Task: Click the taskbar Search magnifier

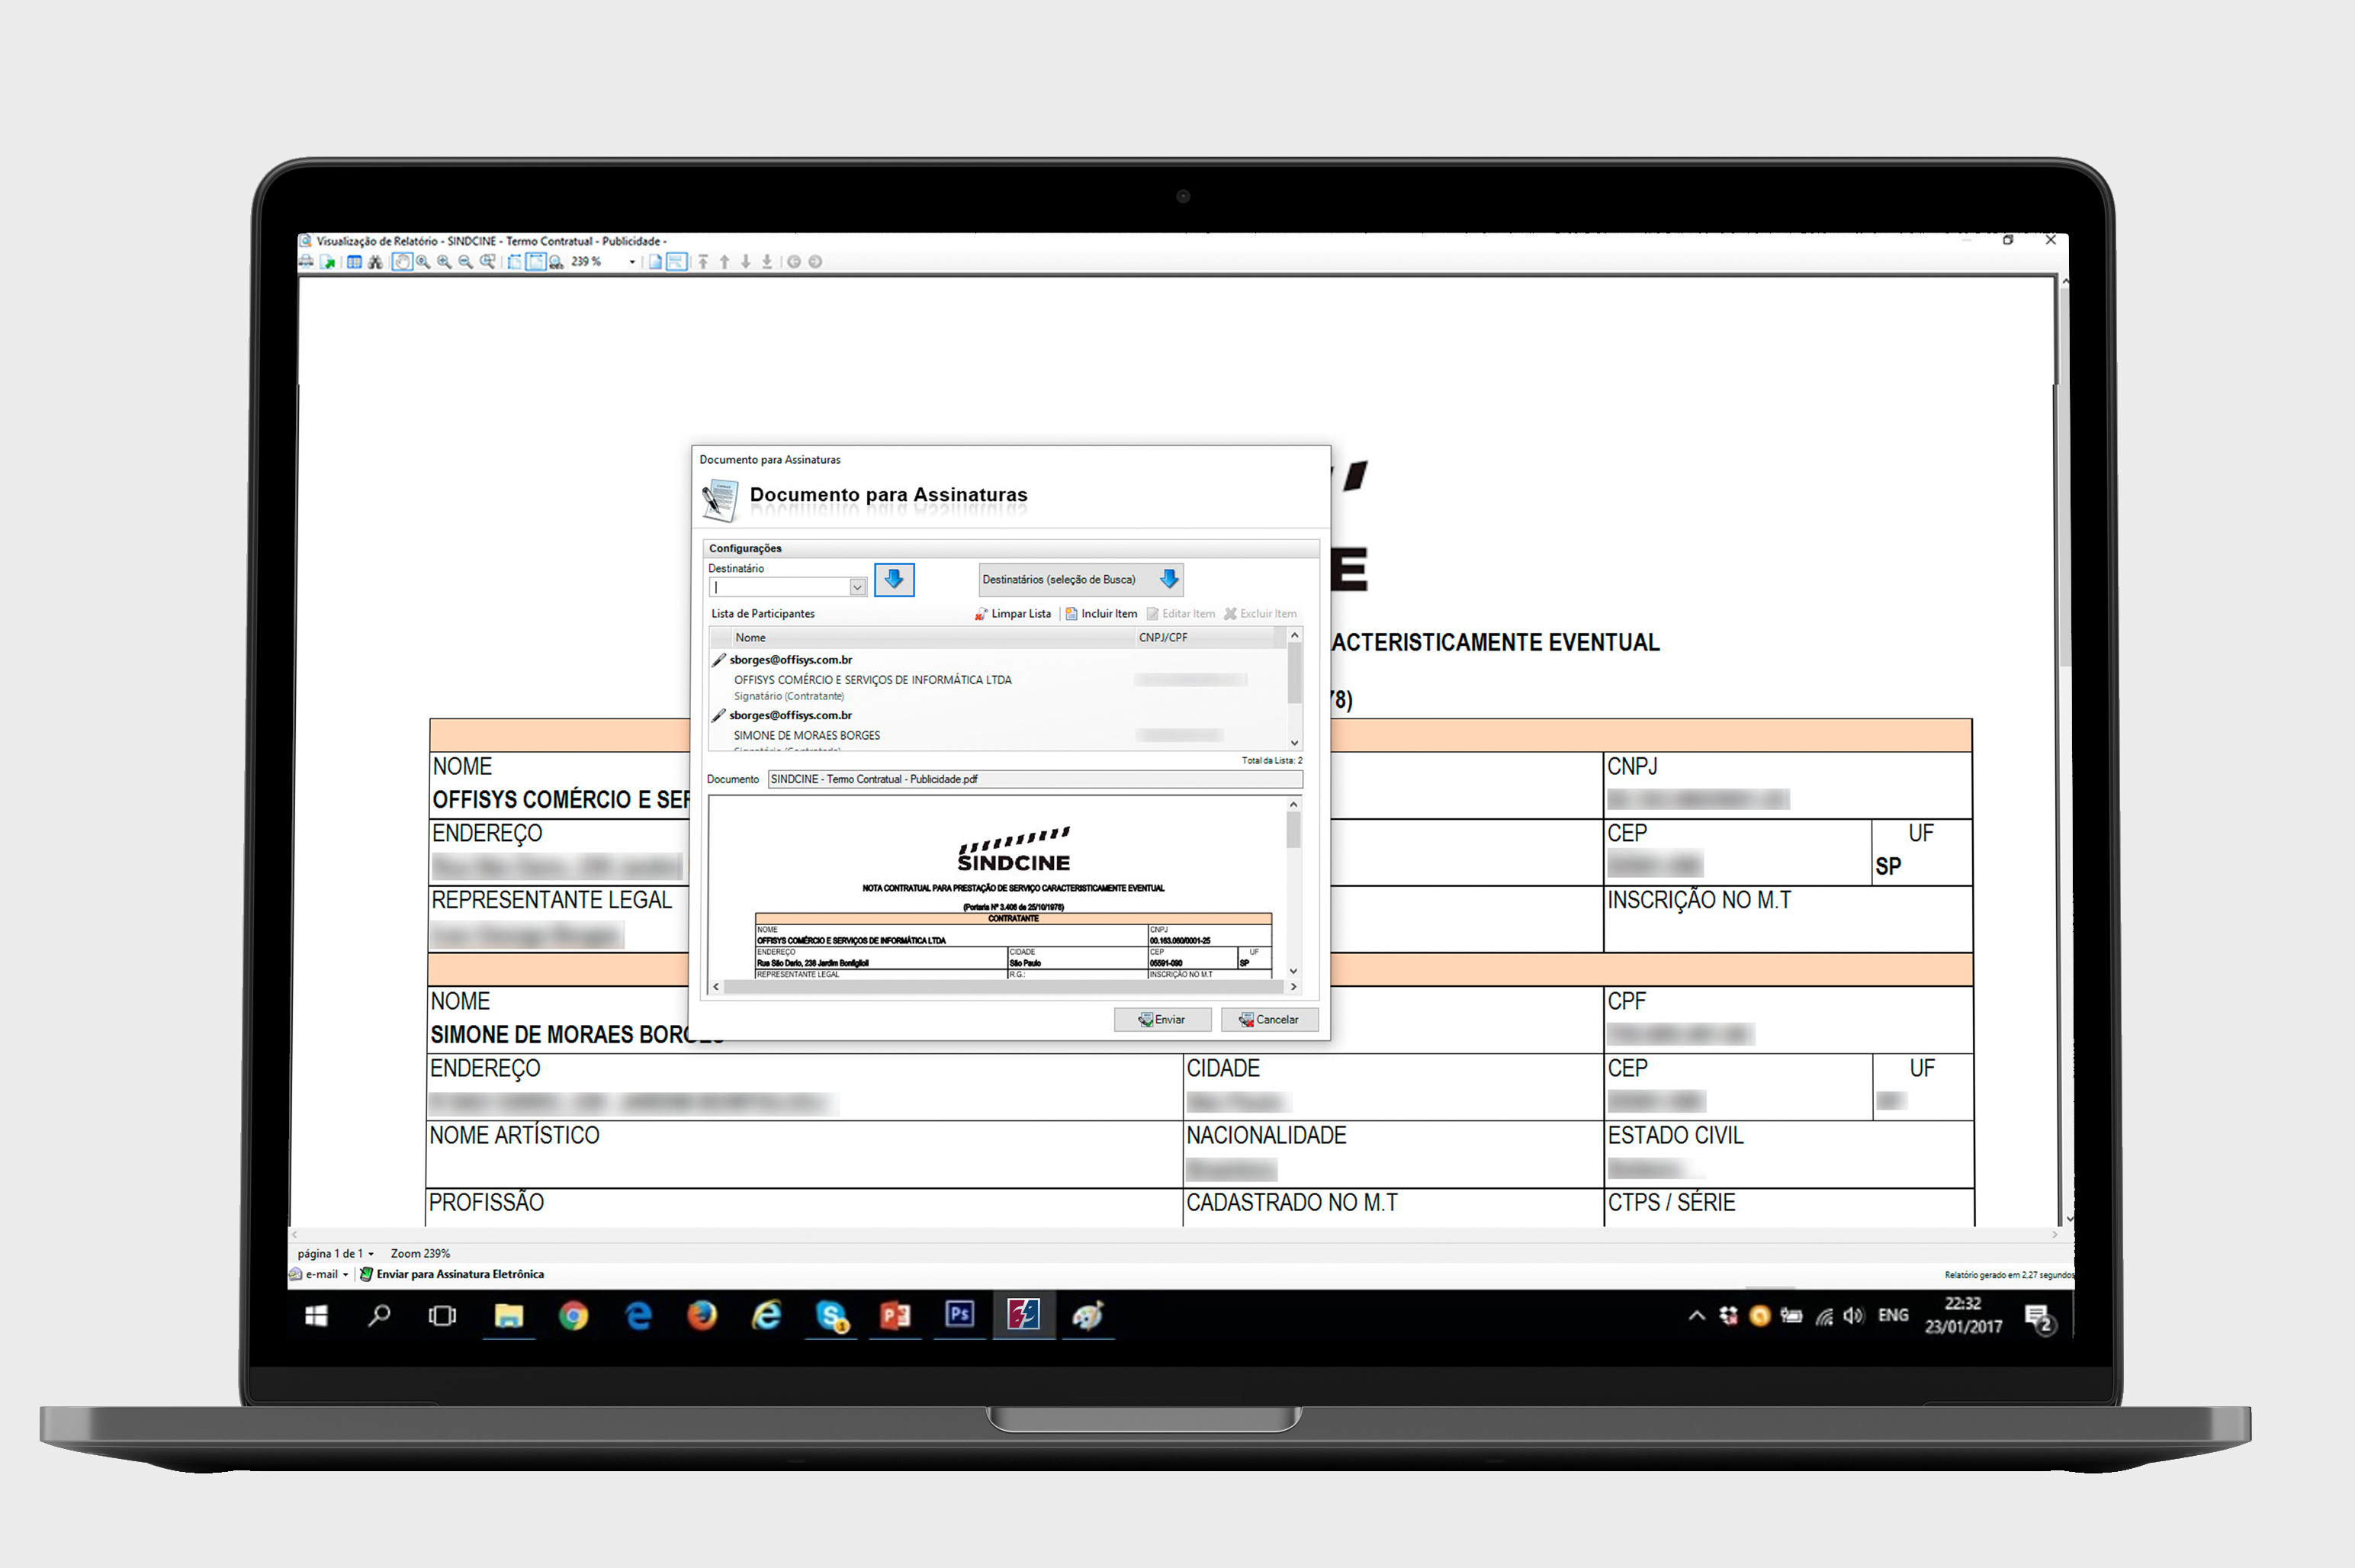Action: pyautogui.click(x=379, y=1316)
